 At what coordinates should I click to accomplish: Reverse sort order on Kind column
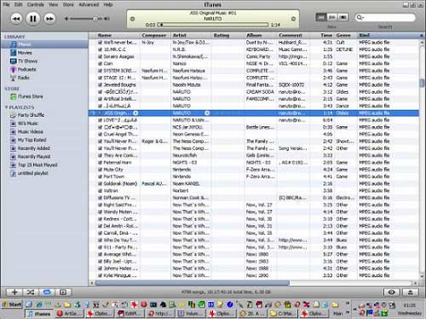[x=388, y=35]
